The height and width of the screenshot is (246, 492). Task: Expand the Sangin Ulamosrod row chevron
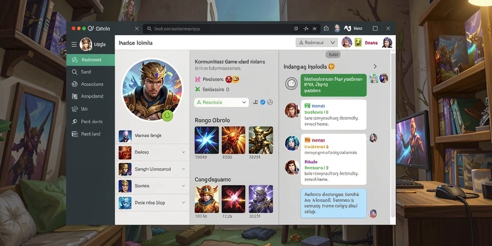click(184, 169)
